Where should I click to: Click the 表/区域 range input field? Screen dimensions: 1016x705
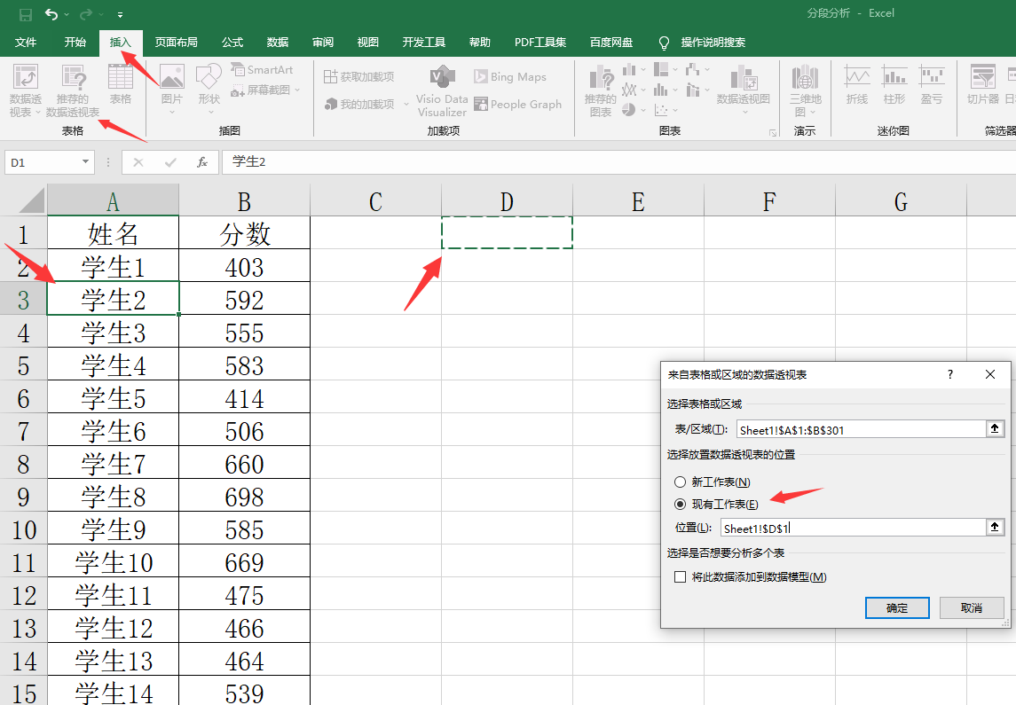pyautogui.click(x=861, y=429)
